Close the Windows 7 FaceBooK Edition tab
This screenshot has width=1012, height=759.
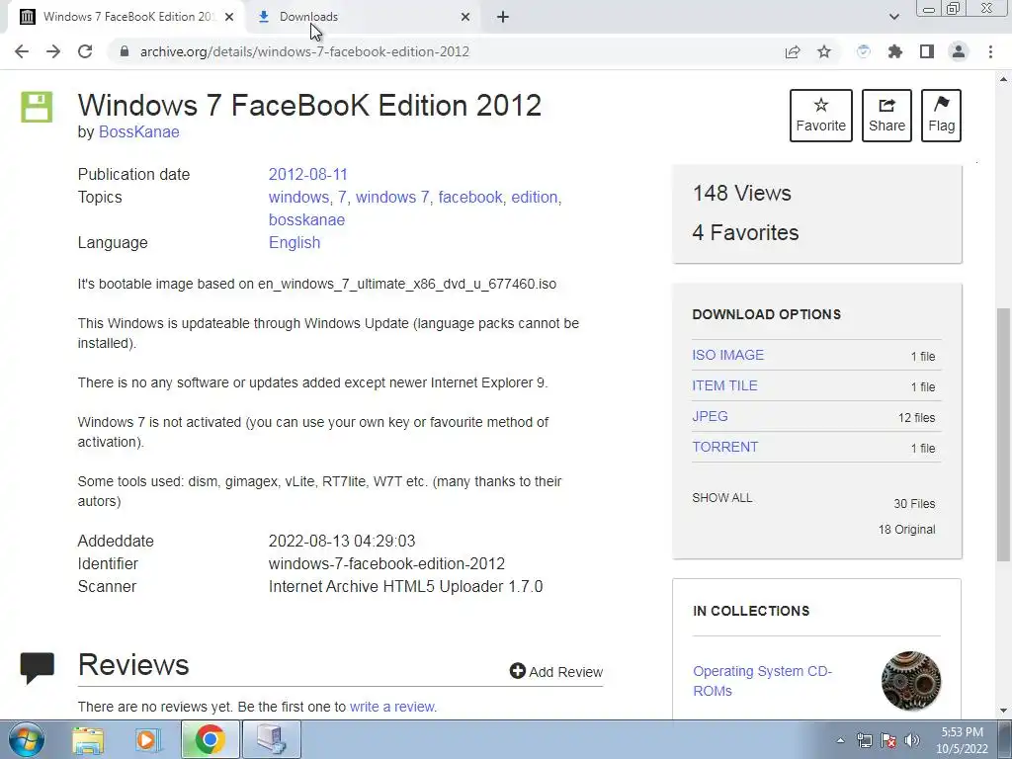coord(229,17)
